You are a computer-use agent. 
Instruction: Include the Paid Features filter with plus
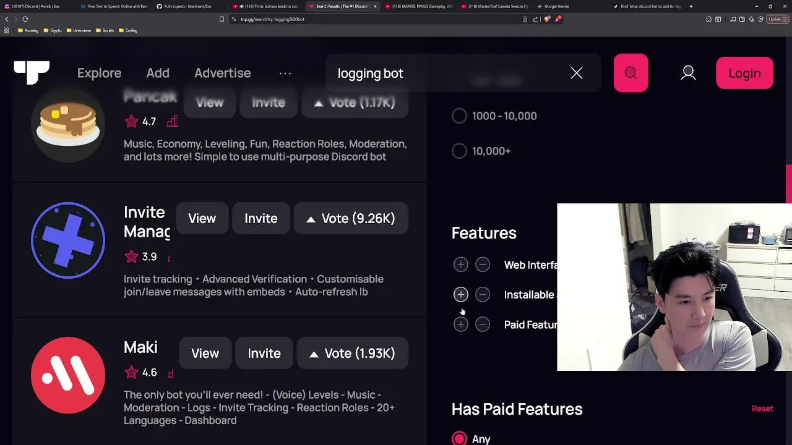point(460,324)
